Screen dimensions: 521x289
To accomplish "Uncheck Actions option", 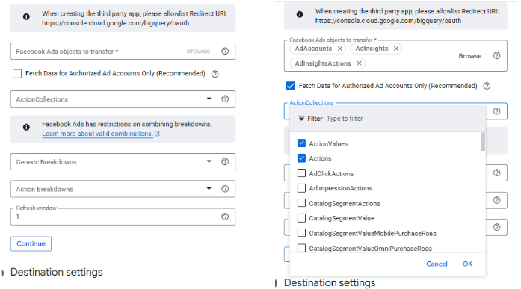I will [301, 158].
